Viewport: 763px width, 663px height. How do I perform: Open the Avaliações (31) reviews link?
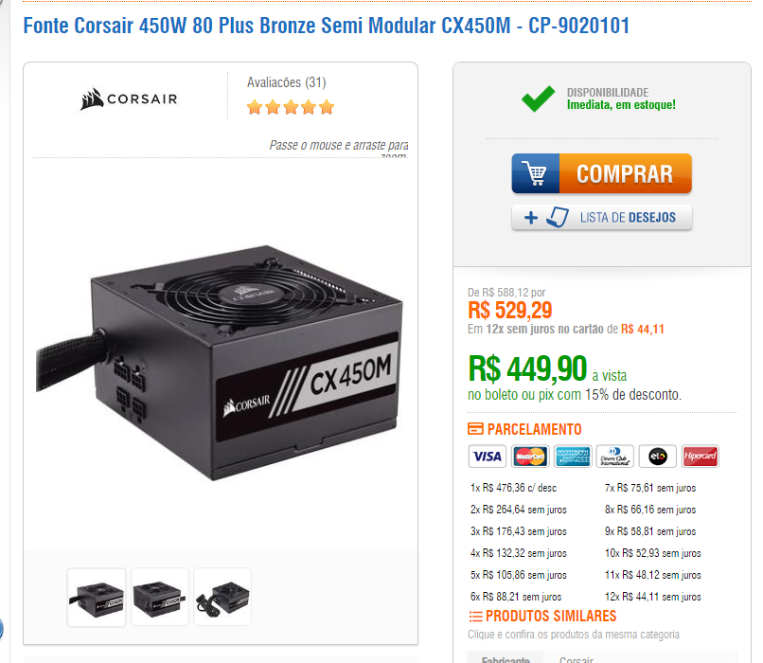[x=286, y=82]
